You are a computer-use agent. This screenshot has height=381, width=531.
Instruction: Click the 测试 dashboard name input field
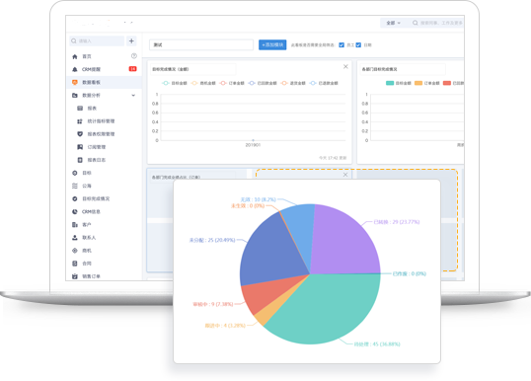click(201, 45)
